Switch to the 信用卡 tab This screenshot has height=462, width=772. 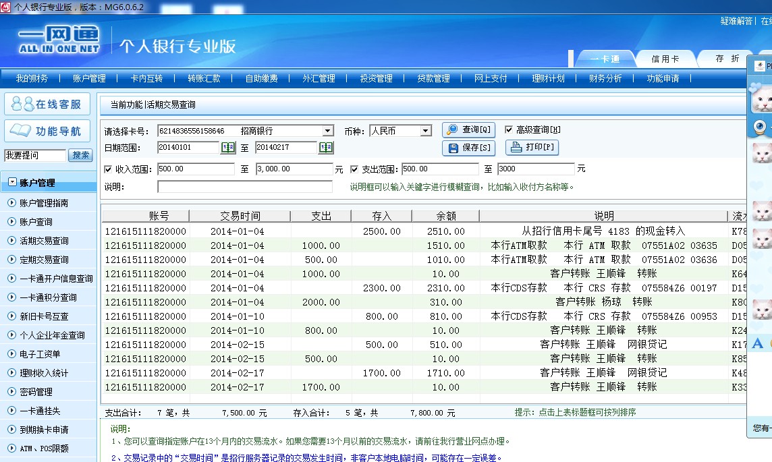click(665, 59)
